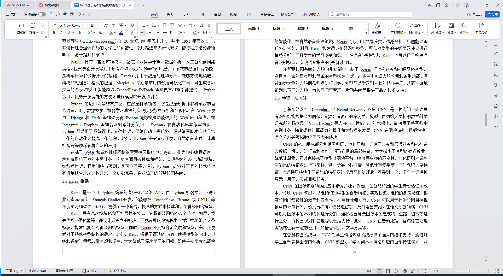503x276 pixels.
Task: Expand the line spacing dropdown
Action: tap(184, 33)
